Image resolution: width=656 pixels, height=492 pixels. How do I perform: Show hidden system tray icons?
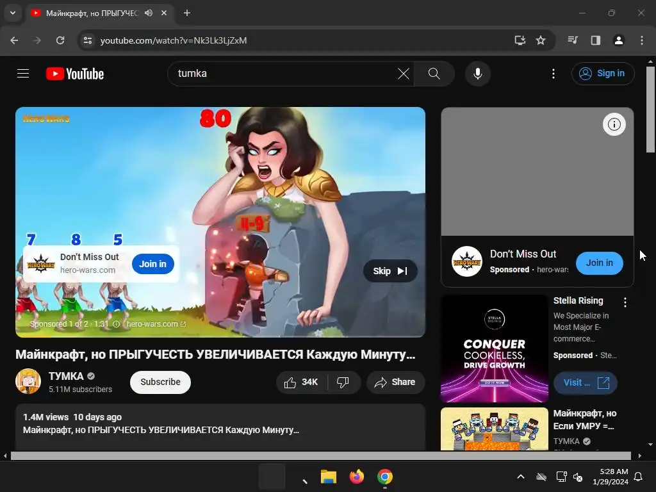coord(521,477)
